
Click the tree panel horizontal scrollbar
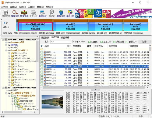(x=18, y=112)
